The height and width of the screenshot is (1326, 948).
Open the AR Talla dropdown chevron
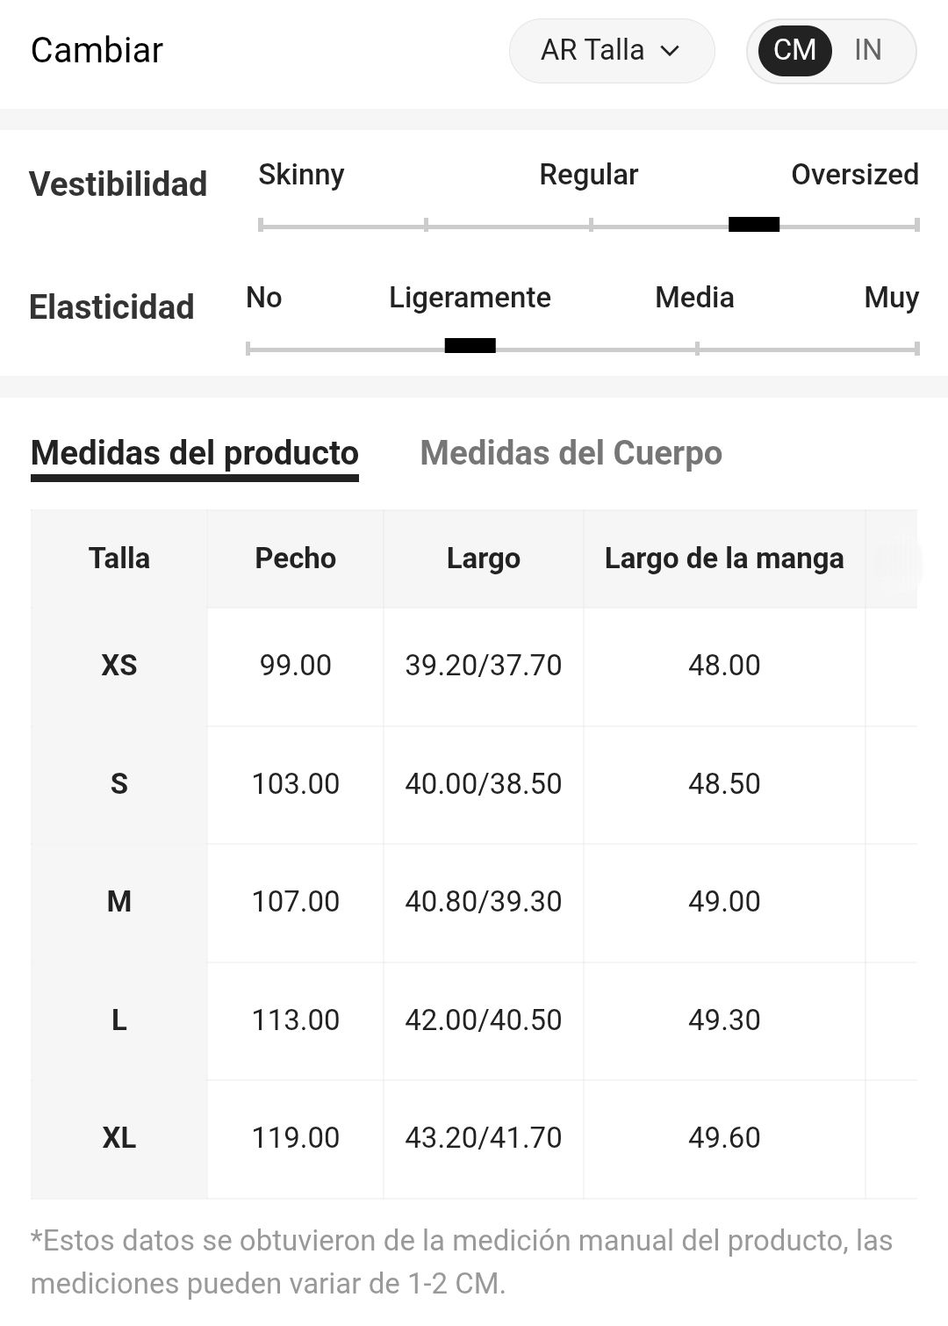point(670,51)
